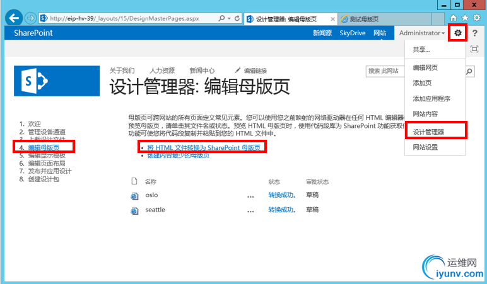
Task: Click the focus on content icon
Action: 474,48
